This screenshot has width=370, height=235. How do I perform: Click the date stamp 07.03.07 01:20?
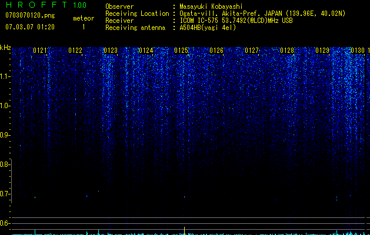(30, 27)
